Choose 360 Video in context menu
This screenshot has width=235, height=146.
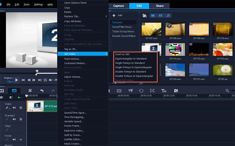[83, 54]
